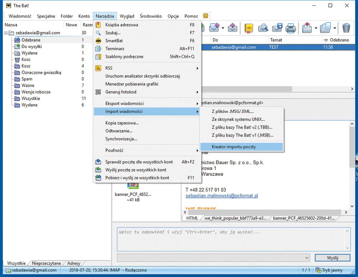
Task: Click the QR code icon for Generuj fotokod
Action: pyautogui.click(x=98, y=92)
